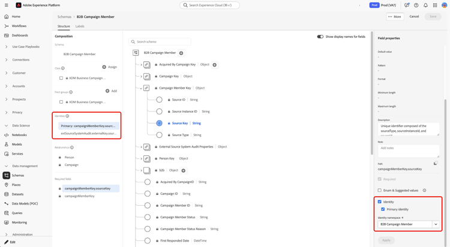This screenshot has width=450, height=247.
Task: Check the XDM Business Campaign field group checkbox
Action: (61, 102)
